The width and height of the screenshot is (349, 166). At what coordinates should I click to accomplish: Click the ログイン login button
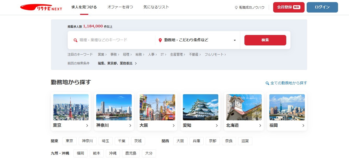[322, 7]
